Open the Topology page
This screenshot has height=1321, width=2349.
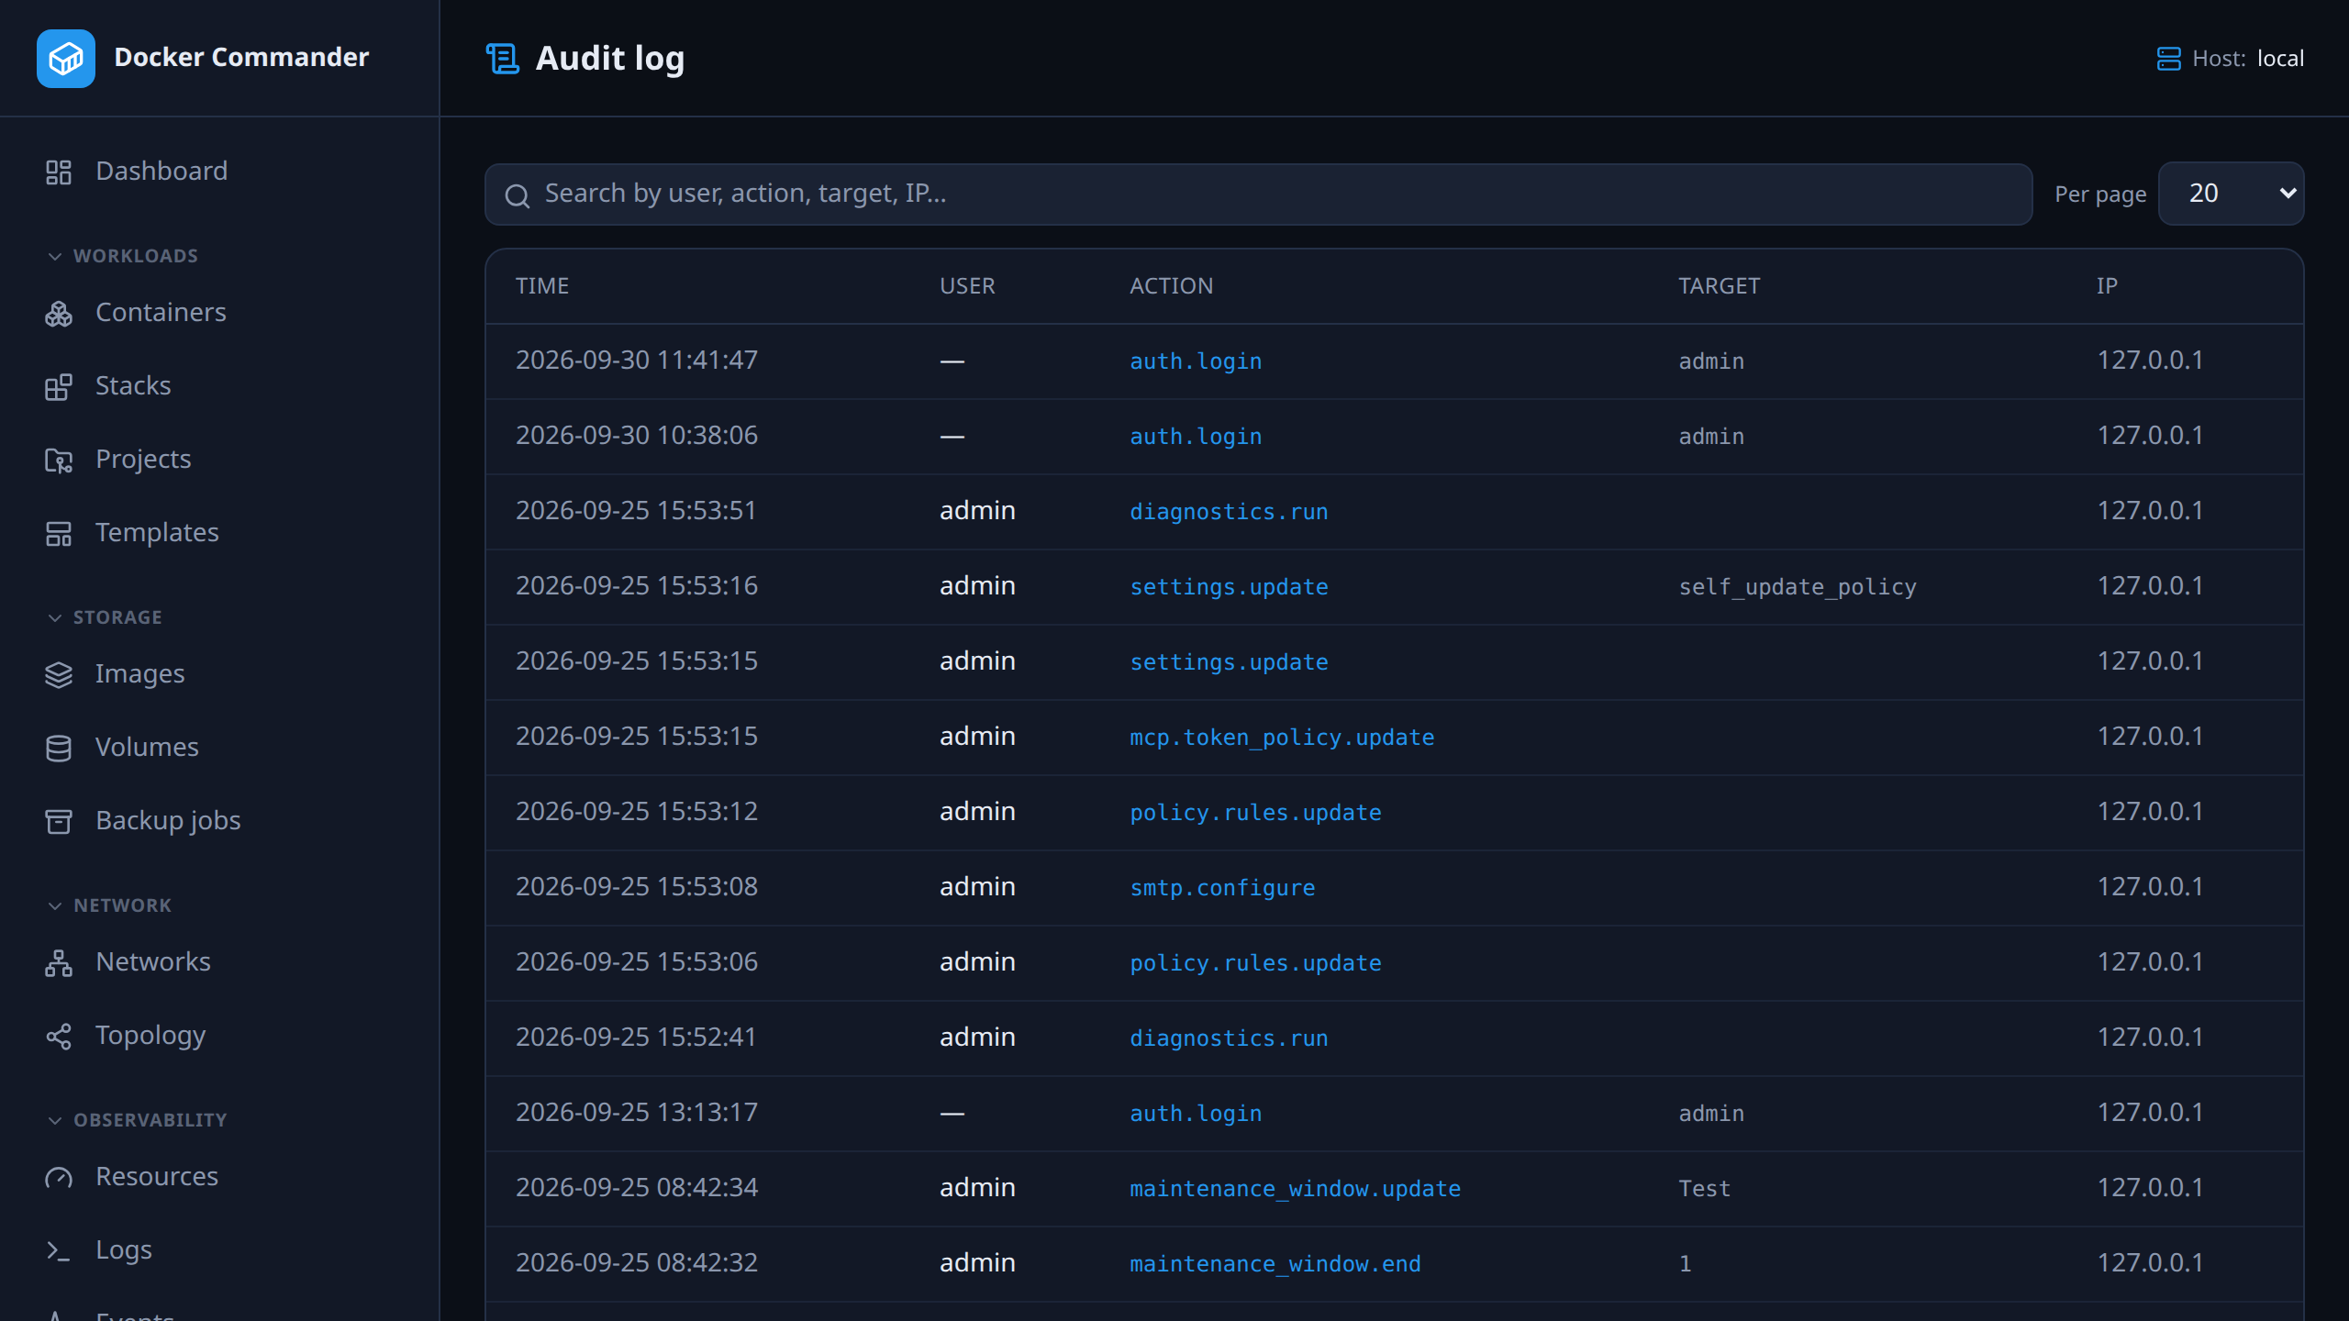(150, 1036)
